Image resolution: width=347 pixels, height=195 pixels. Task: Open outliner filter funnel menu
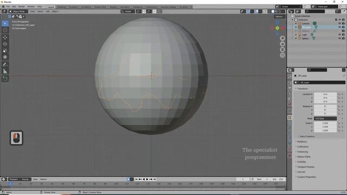(x=338, y=11)
